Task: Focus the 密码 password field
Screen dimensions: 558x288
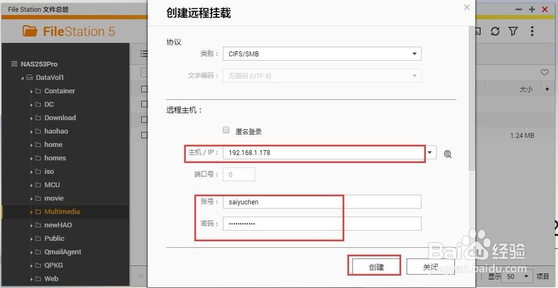Action: pos(322,224)
